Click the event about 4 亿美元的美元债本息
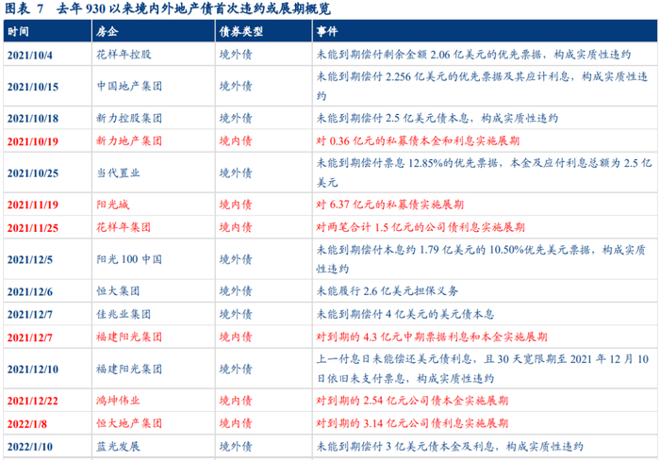 404,314
